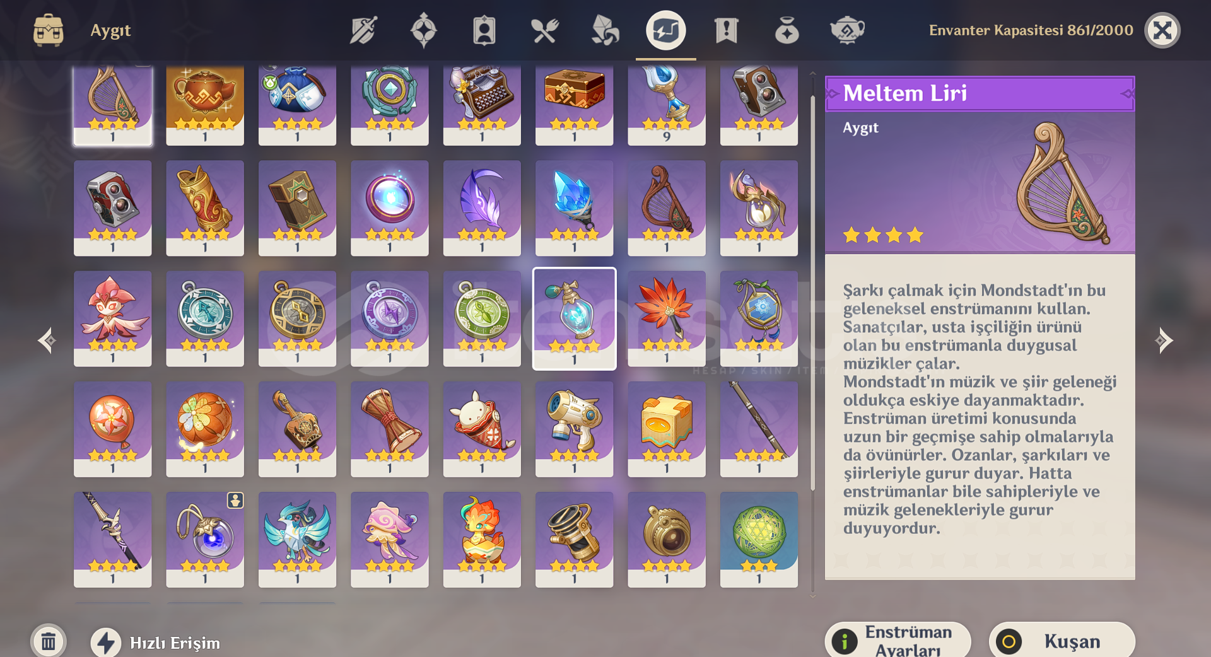This screenshot has width=1211, height=657.
Task: Open the Furnishings teapot tab
Action: click(847, 30)
